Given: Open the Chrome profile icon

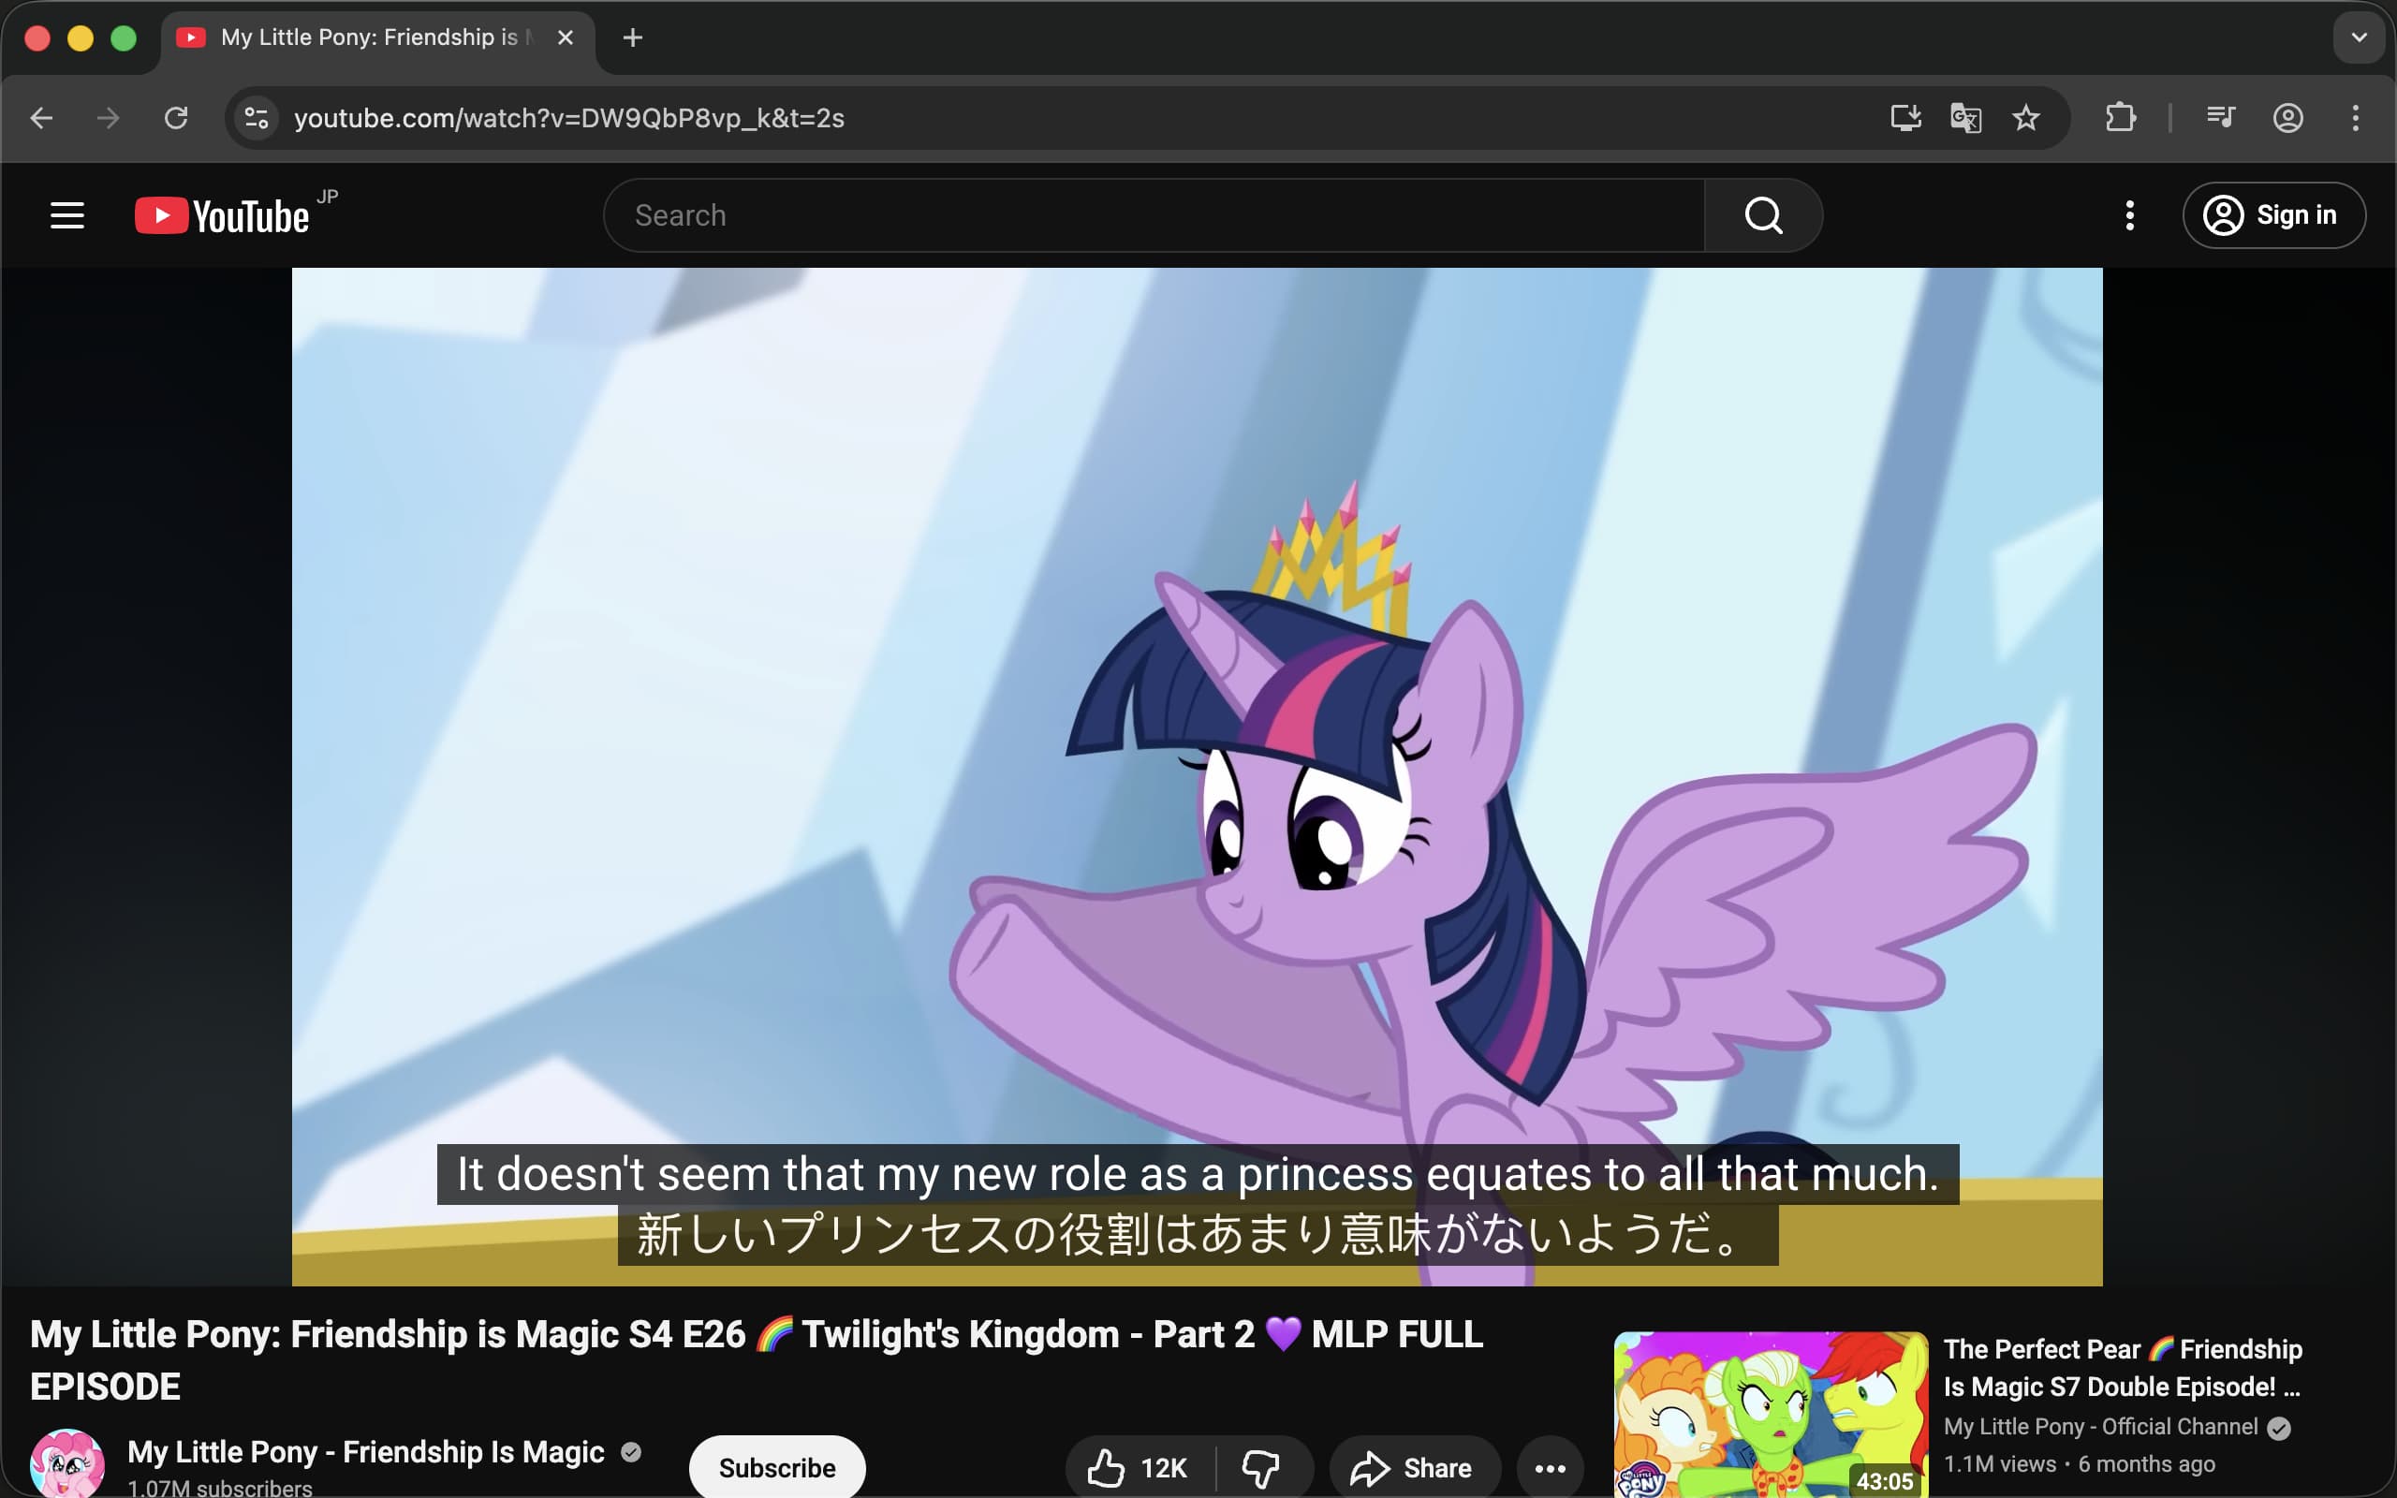Looking at the screenshot, I should (2288, 118).
